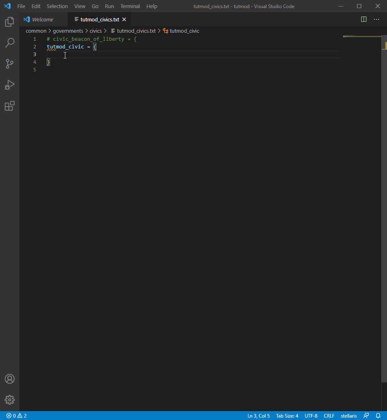
Task: Go to line via Ln 3, Col 5
Action: point(258,416)
